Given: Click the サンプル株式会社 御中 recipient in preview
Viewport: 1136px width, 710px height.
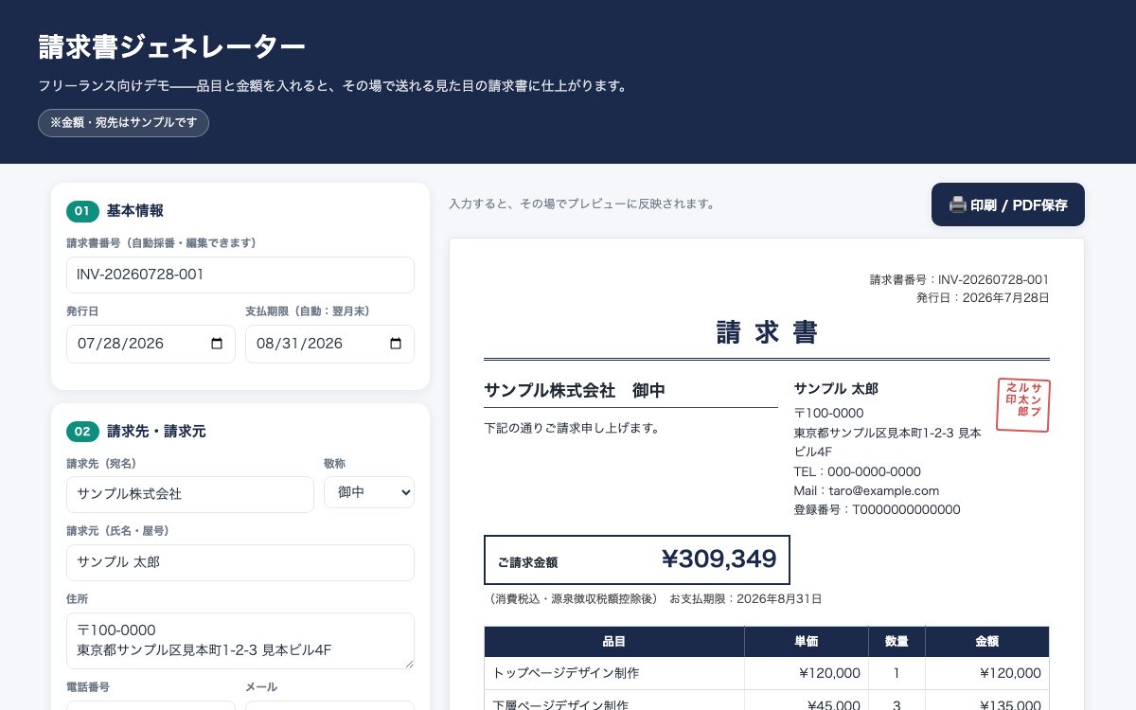Looking at the screenshot, I should 575,390.
